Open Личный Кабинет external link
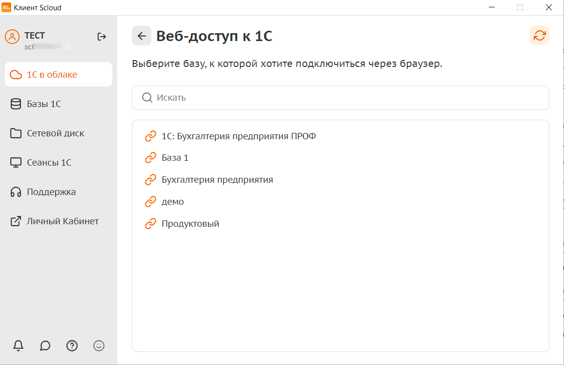The height and width of the screenshot is (365, 564). pos(59,221)
